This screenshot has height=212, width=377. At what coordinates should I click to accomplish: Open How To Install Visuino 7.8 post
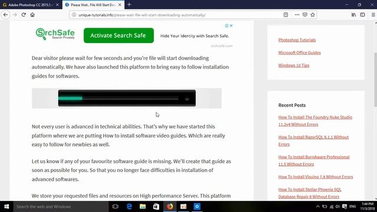[316, 177]
